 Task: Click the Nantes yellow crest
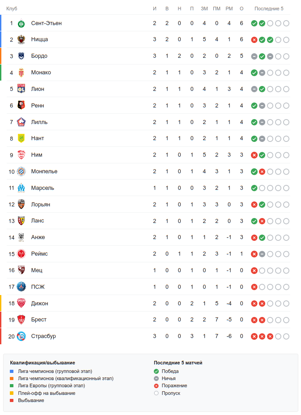[x=21, y=138]
